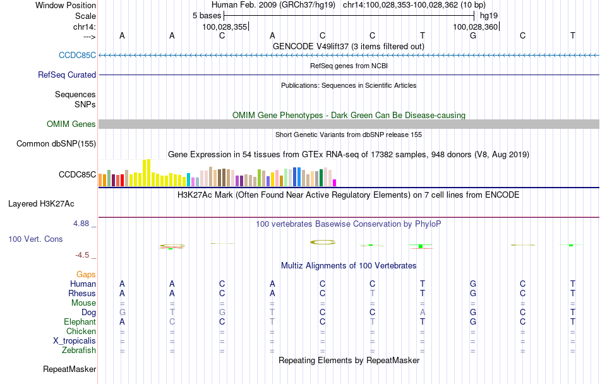Click the CCDC85C intron arrow line
Screen dimensions: 600x384
(x=349, y=56)
